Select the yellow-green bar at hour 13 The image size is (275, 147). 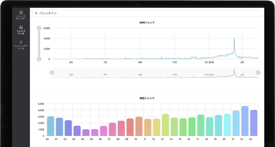pos(165,125)
